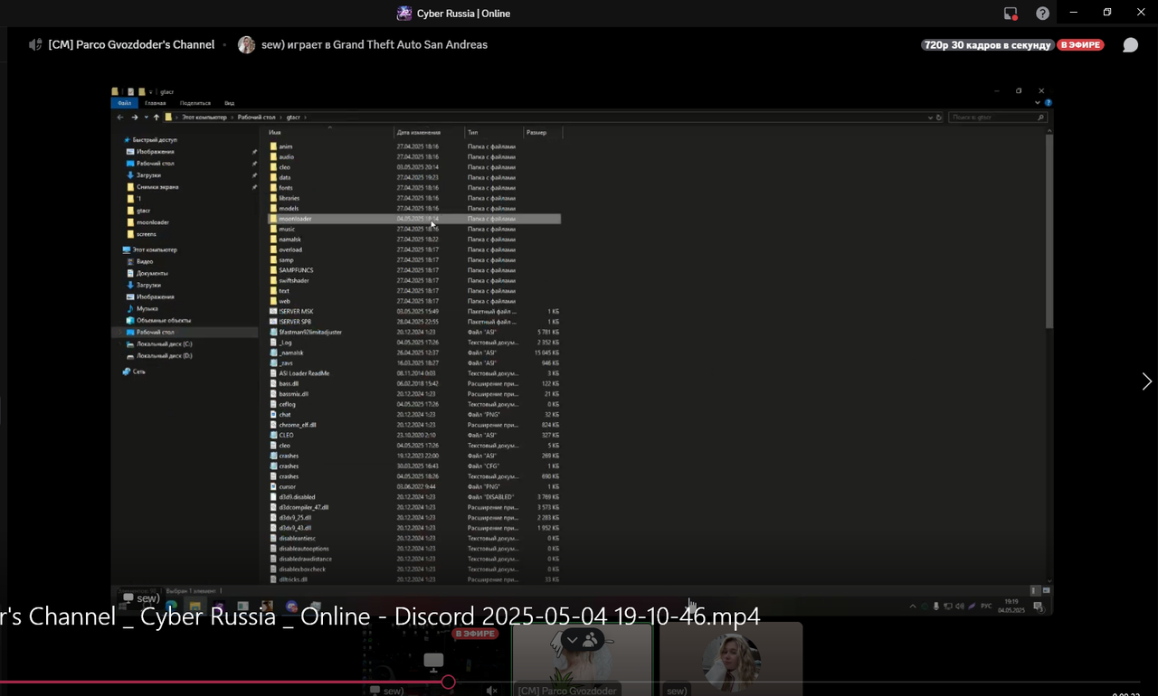Open Discord help question mark icon
The image size is (1158, 696).
1042,14
